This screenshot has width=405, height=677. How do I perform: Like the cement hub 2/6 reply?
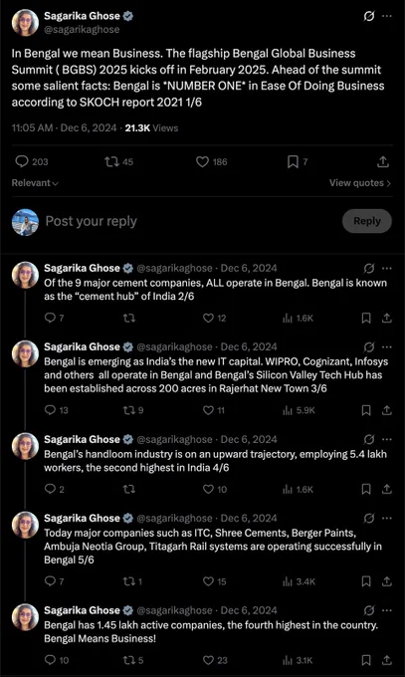point(208,319)
